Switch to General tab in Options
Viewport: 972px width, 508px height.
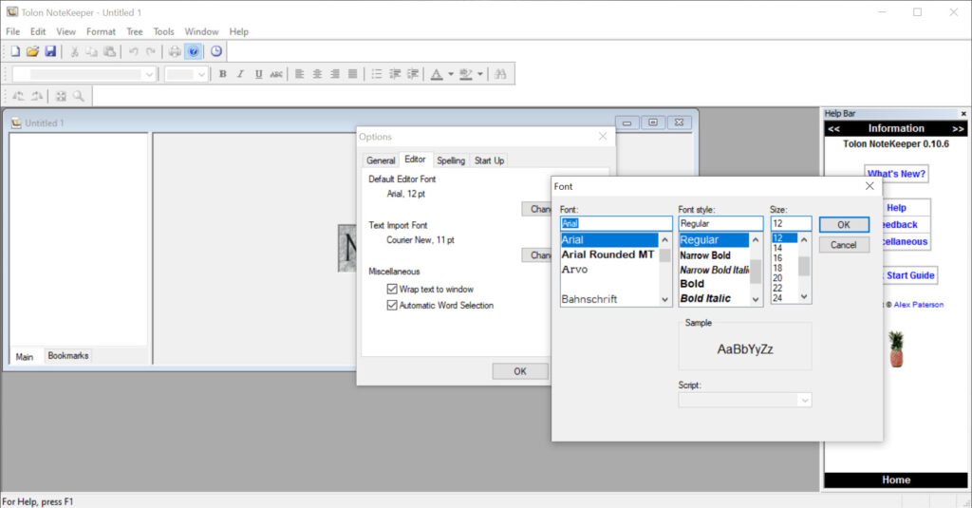coord(381,160)
